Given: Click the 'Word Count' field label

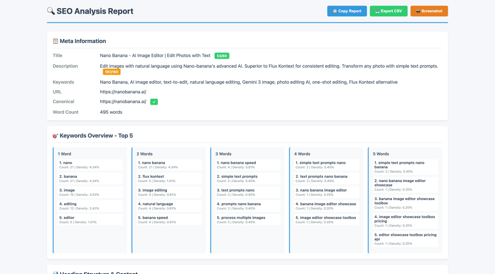Looking at the screenshot, I should (66, 112).
